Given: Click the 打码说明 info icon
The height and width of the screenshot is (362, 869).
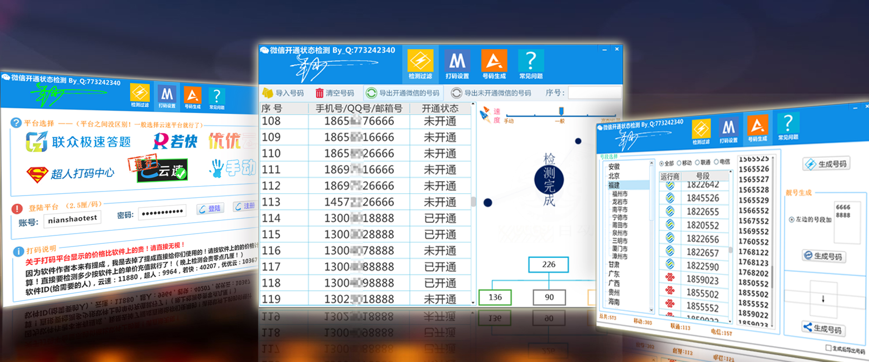Looking at the screenshot, I should [18, 252].
